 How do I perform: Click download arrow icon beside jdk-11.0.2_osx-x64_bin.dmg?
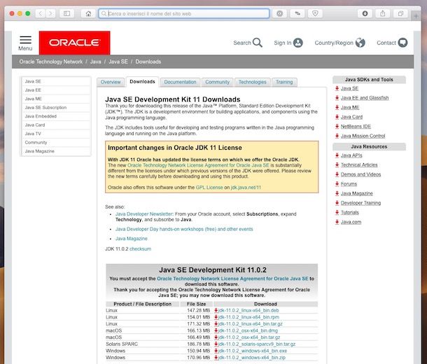coord(216,330)
